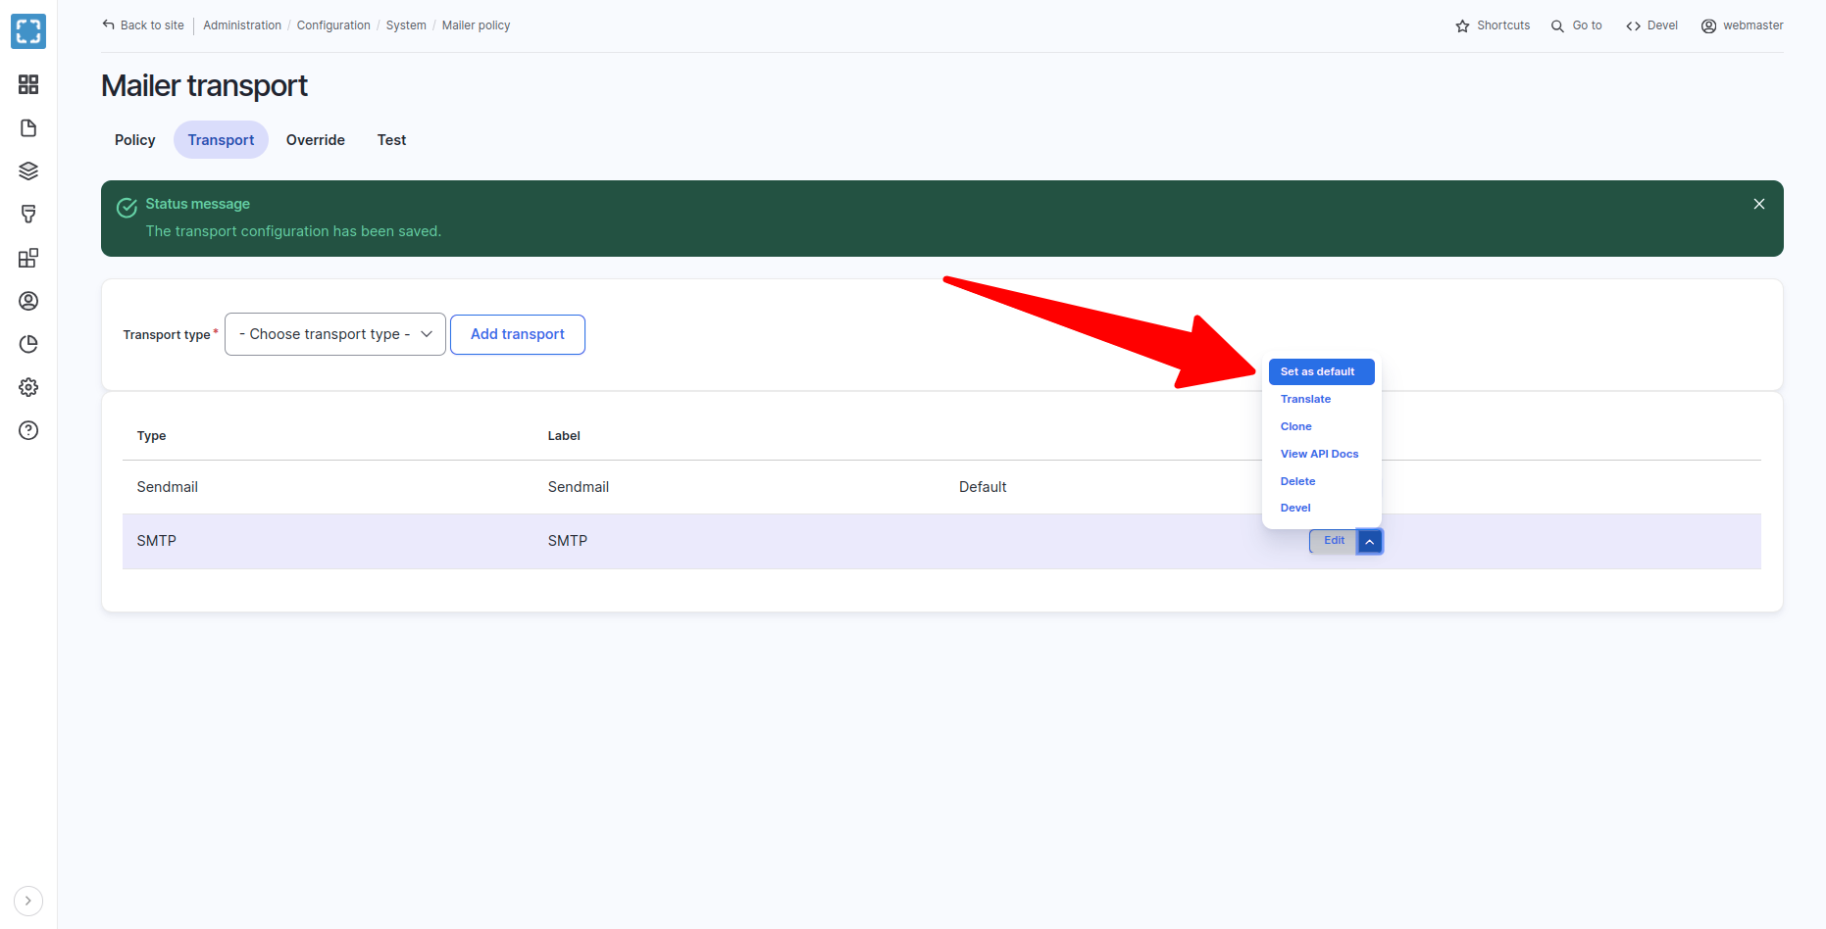Collapse the SMTP row operations dropdown arrow
Image resolution: width=1826 pixels, height=929 pixels.
[x=1370, y=542]
